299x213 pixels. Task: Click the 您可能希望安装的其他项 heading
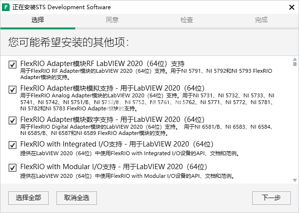pyautogui.click(x=68, y=42)
